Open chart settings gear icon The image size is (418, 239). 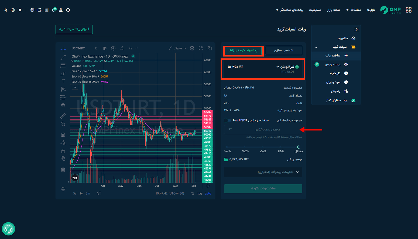(x=192, y=48)
